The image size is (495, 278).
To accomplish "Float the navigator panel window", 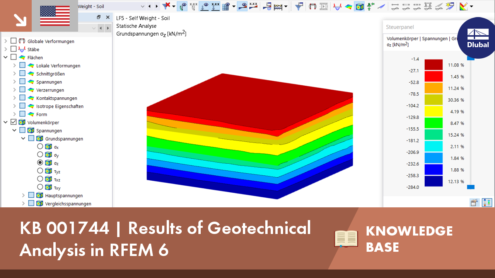I will tap(99, 17).
